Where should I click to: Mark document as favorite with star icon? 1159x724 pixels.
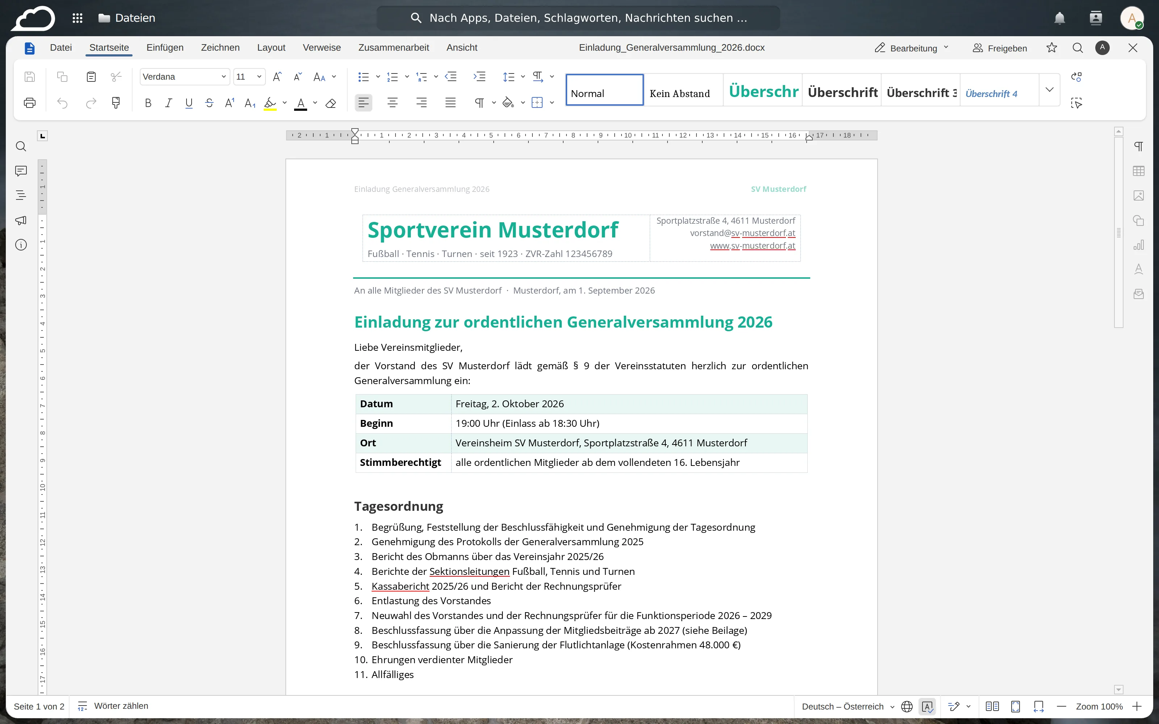[1052, 47]
